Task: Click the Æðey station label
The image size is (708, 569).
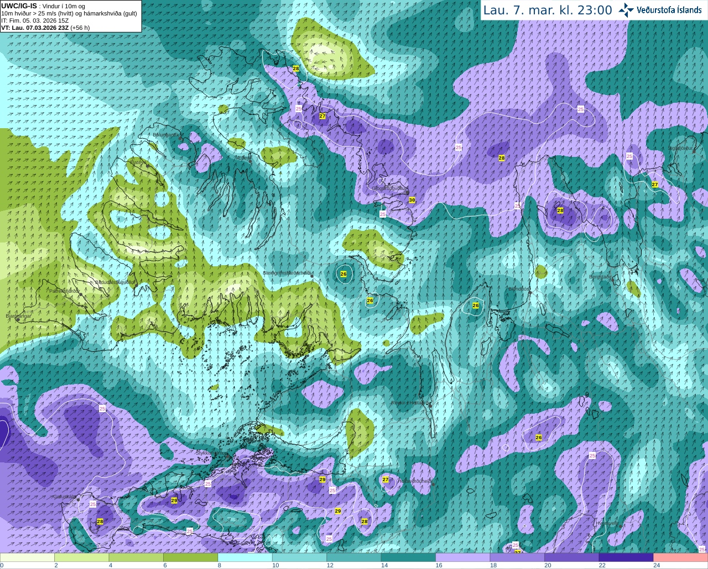Action: (243, 157)
